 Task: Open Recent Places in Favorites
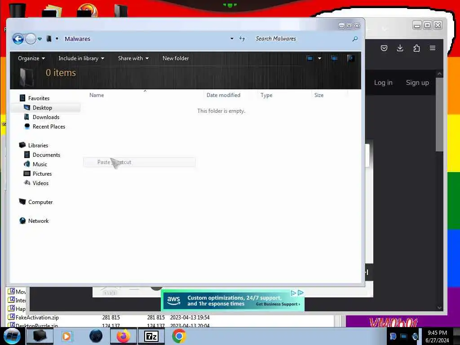[49, 126]
